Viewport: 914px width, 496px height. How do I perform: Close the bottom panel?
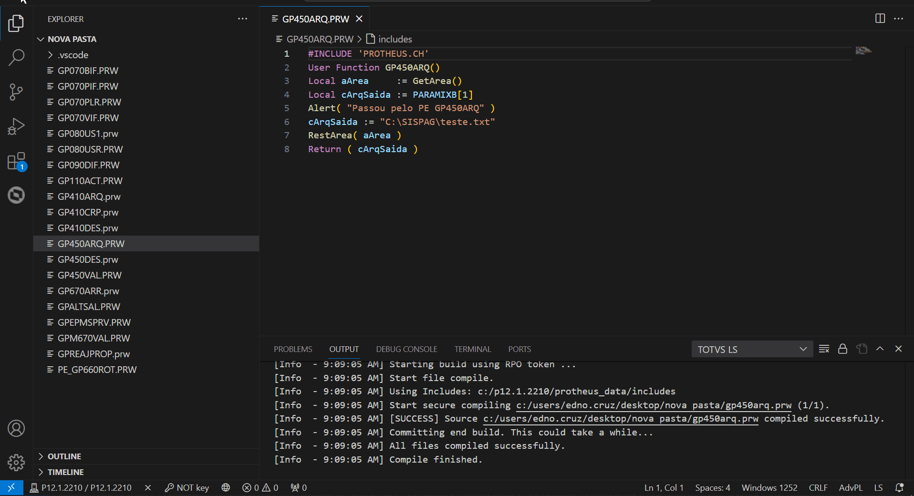tap(898, 349)
